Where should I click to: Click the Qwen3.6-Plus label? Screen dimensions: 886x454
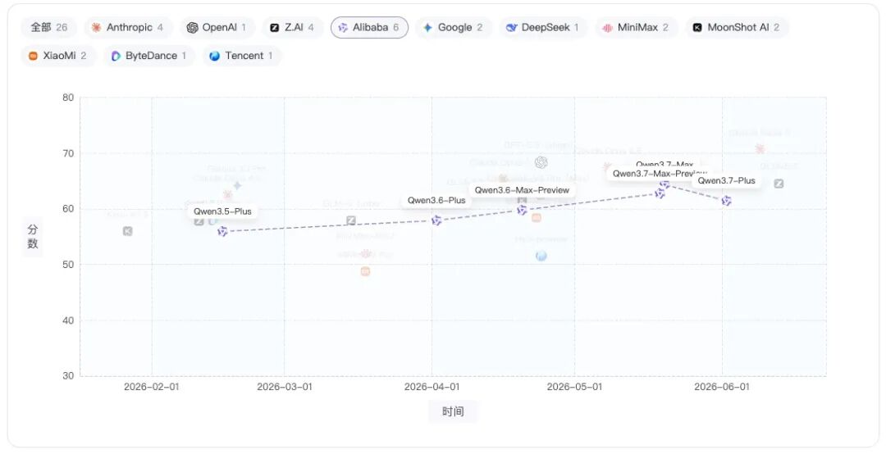436,200
